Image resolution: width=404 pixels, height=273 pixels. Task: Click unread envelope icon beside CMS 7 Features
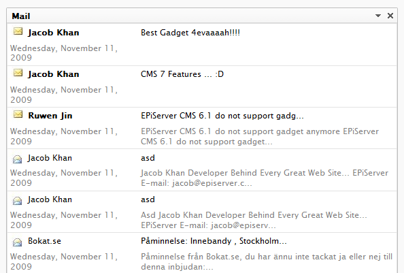coord(18,73)
